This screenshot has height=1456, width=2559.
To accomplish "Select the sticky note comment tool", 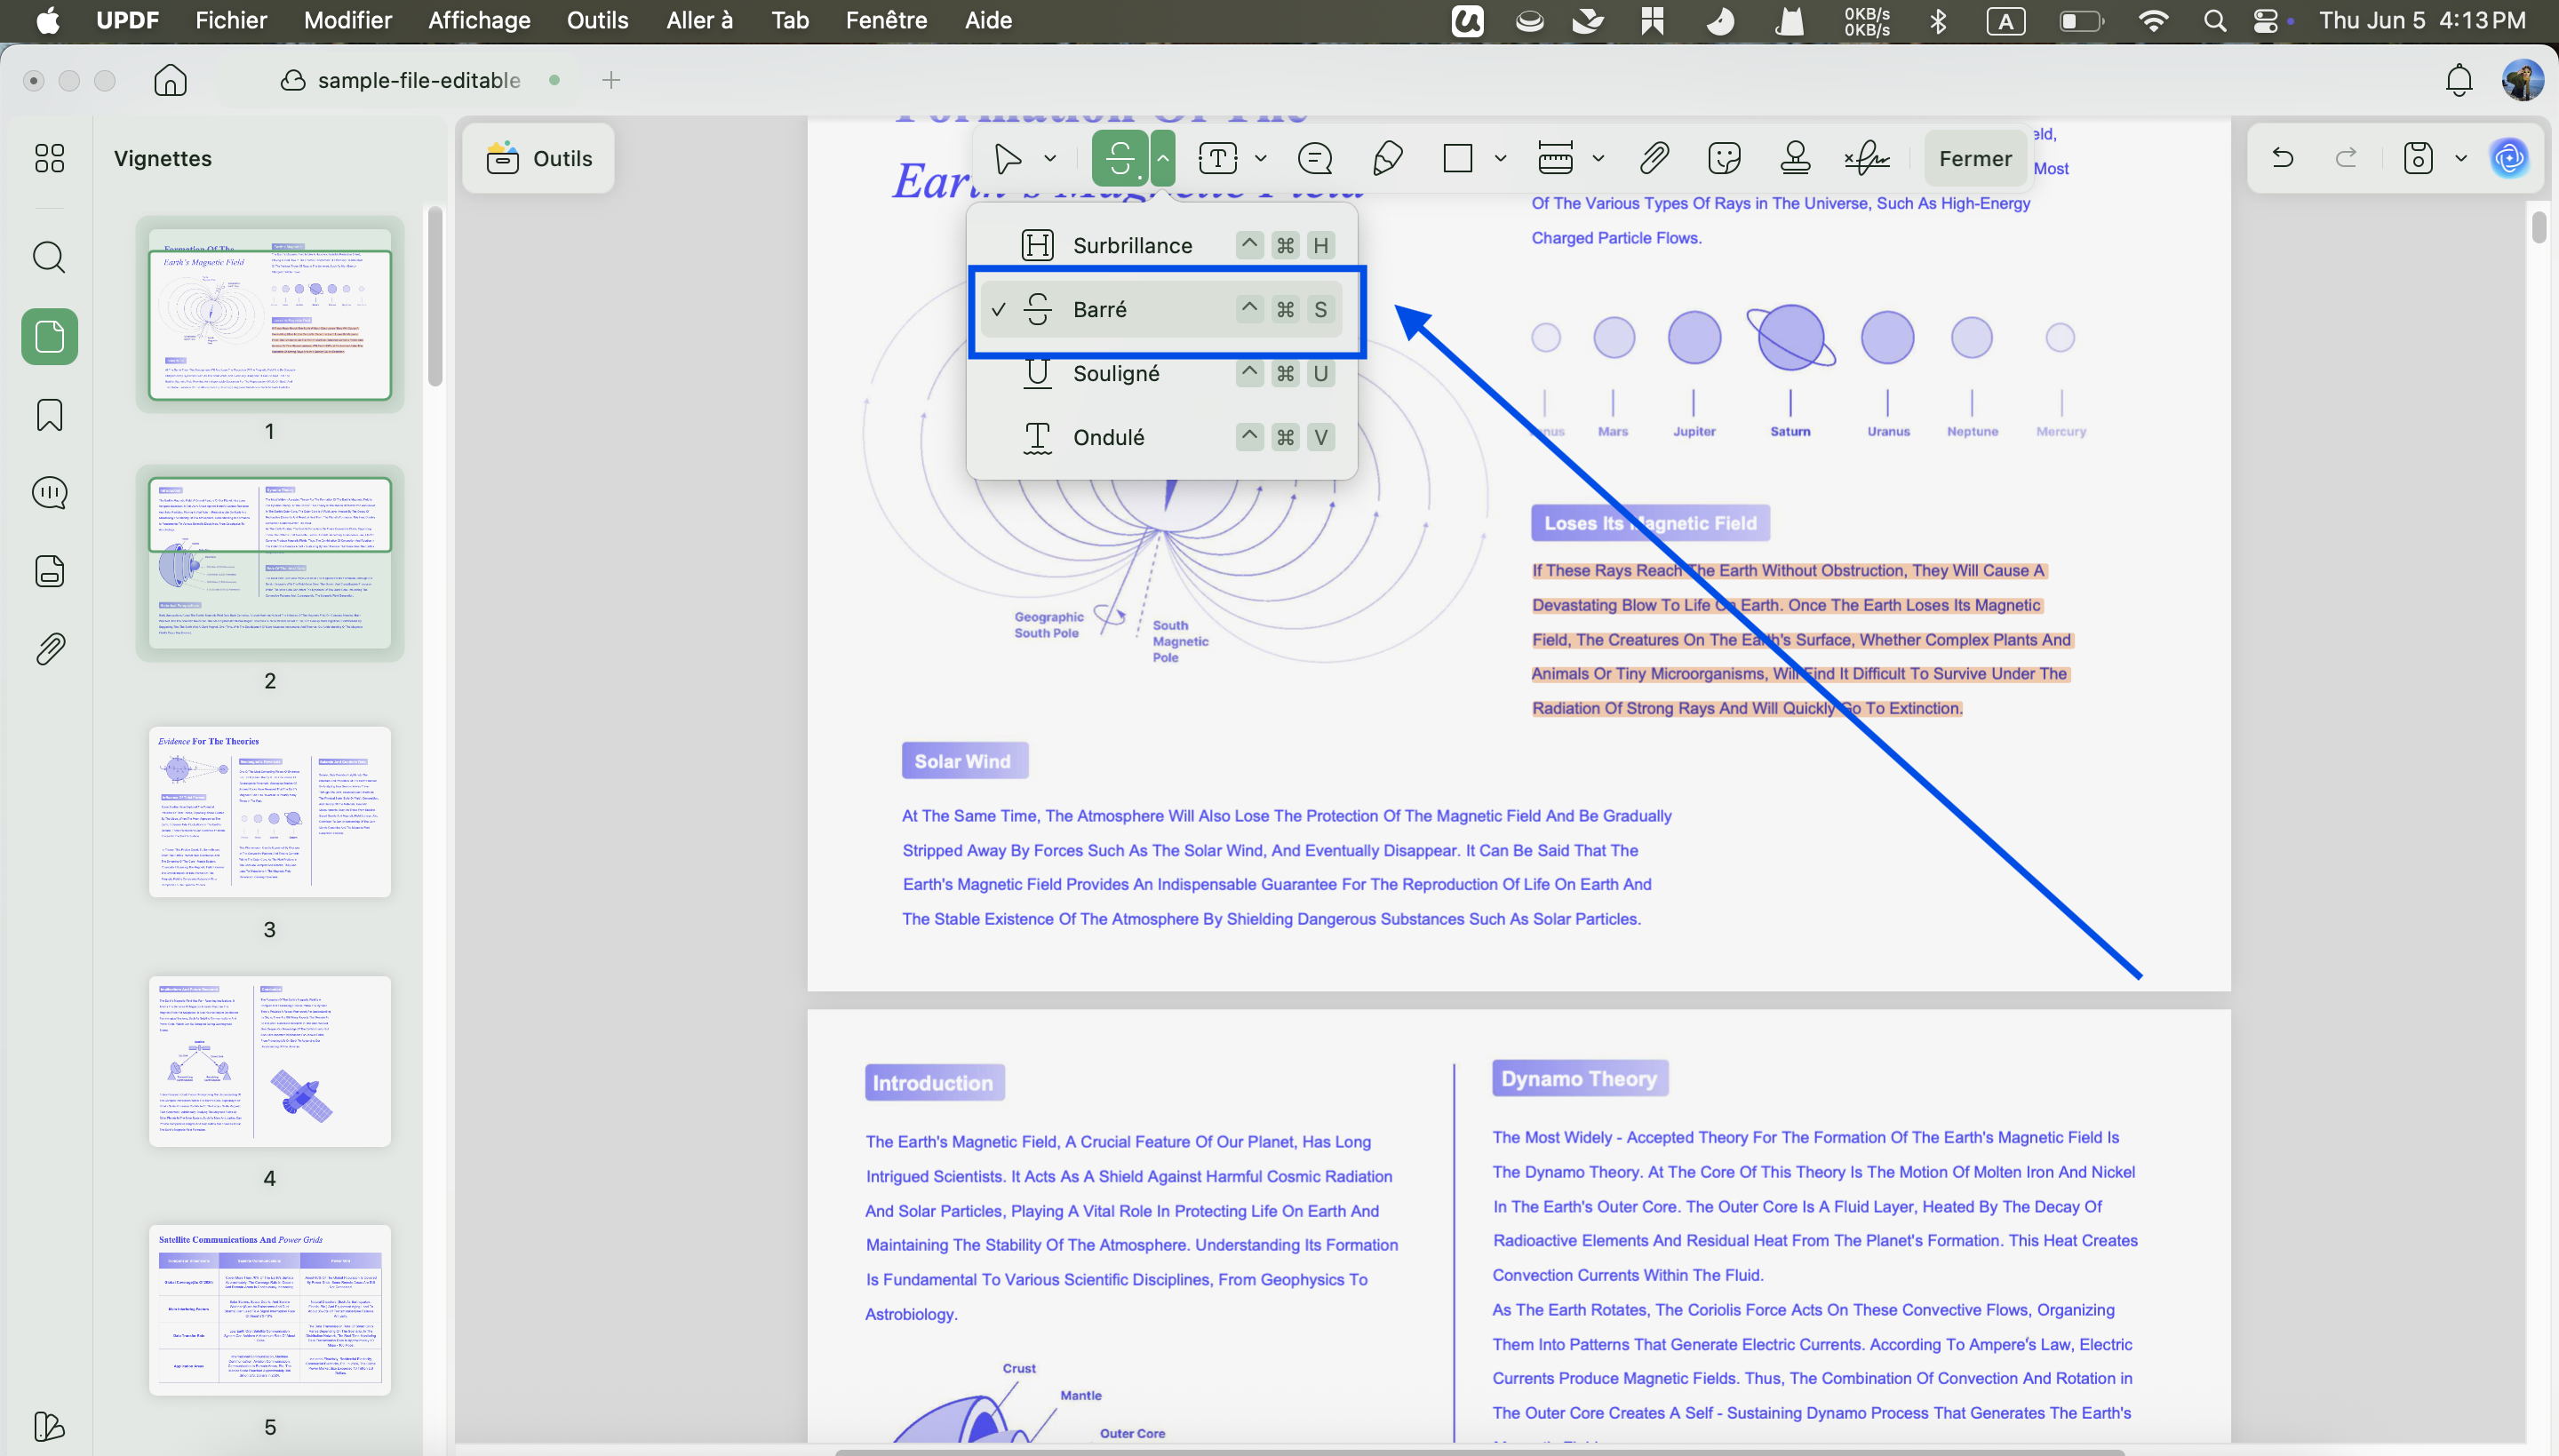I will 1314,158.
